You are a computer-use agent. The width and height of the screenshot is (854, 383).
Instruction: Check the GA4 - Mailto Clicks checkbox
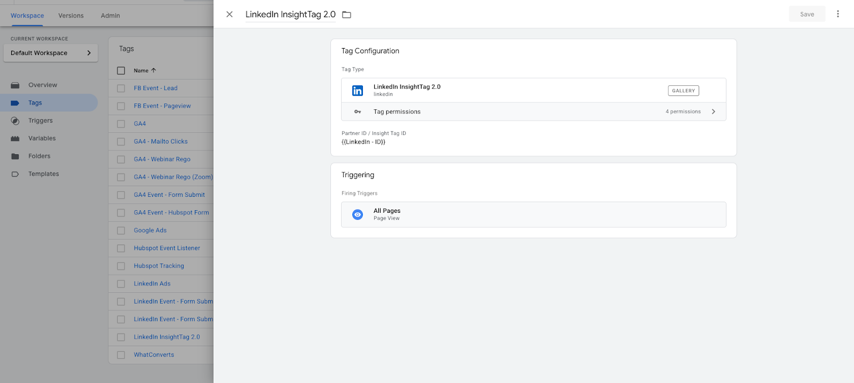tap(121, 142)
